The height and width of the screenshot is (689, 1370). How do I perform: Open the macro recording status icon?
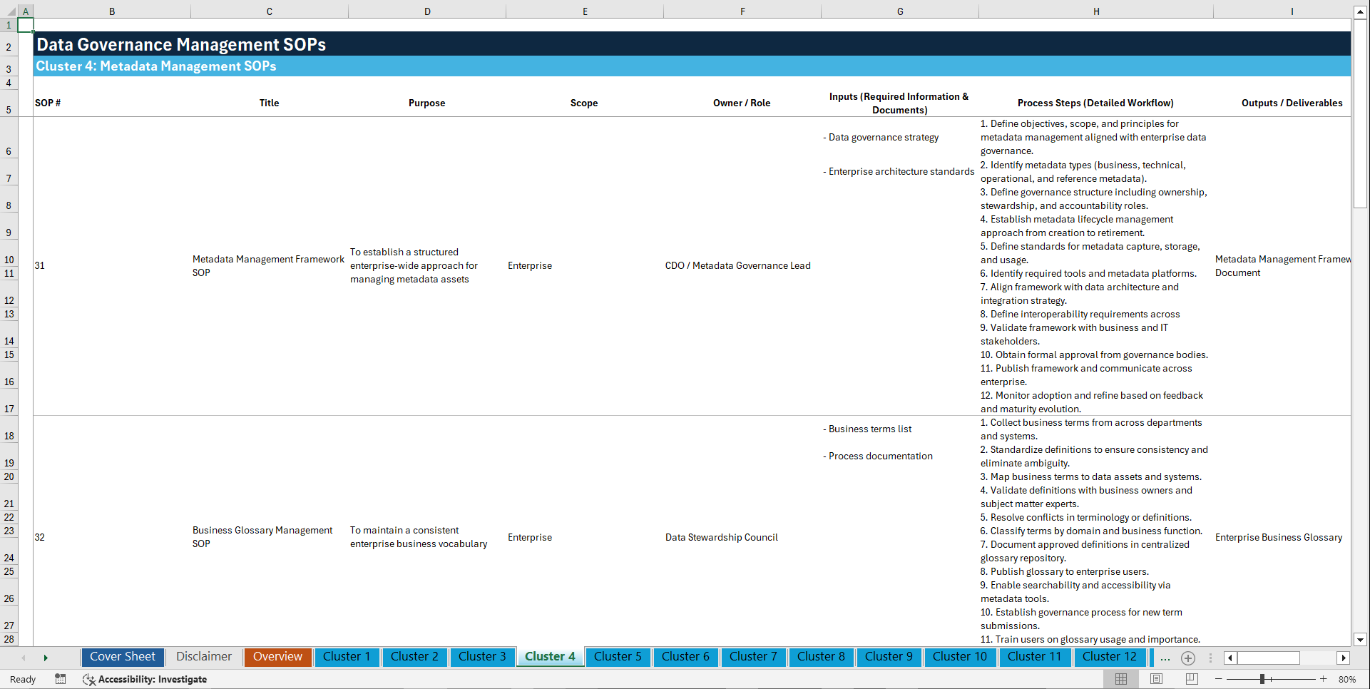[x=61, y=679]
